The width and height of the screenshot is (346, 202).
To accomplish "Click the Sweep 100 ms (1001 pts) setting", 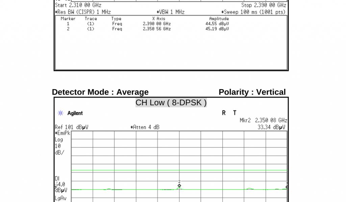I will point(253,12).
